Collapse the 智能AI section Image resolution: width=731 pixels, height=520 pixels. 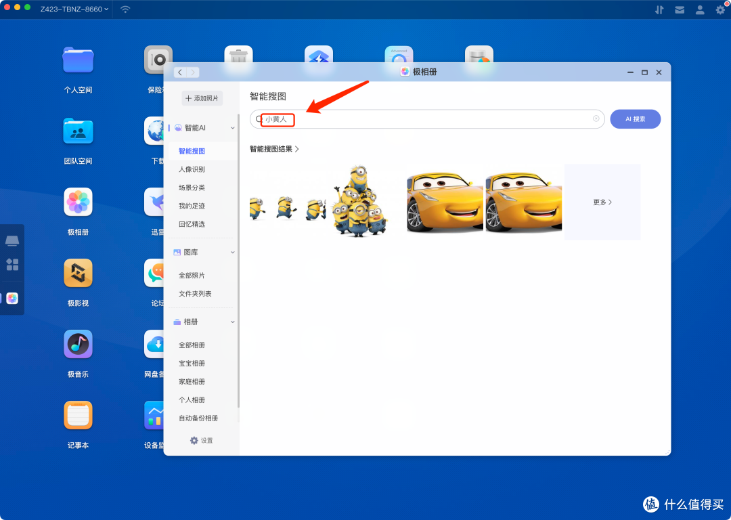click(x=233, y=128)
